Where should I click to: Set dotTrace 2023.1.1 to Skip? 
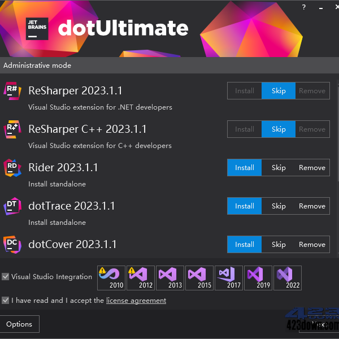[x=279, y=206]
